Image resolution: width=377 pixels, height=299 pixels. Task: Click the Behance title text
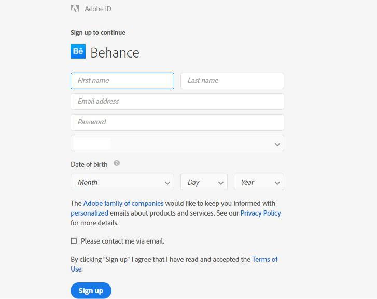coord(115,53)
